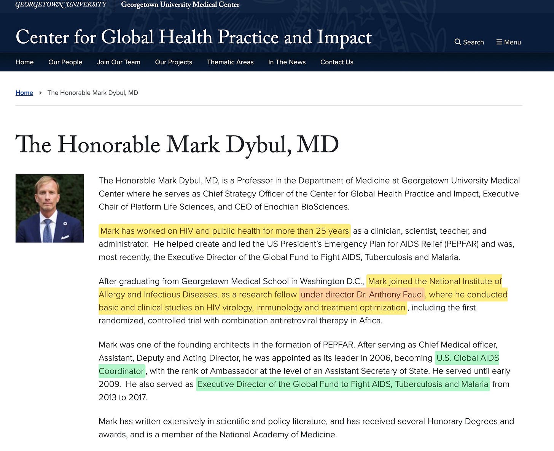Screen dimensions: 554x451
Task: Open the Our Projects nav item
Action: point(174,62)
